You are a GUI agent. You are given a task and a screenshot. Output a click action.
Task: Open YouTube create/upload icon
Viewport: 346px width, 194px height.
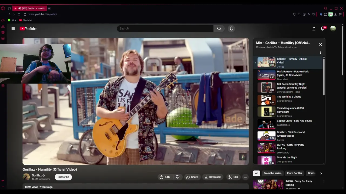(x=314, y=29)
